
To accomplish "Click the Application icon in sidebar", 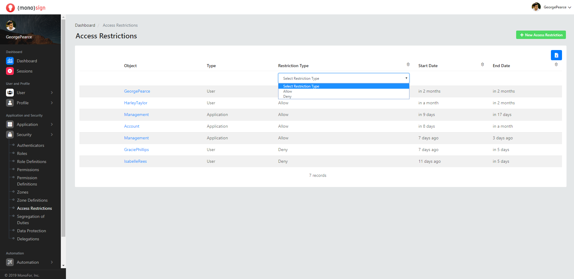I will click(10, 124).
